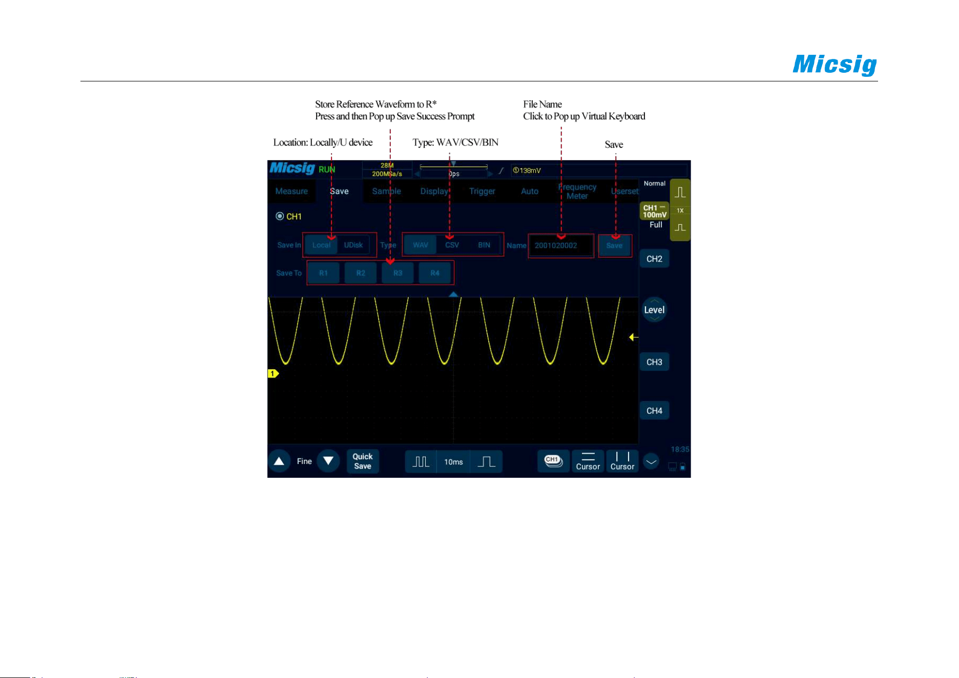Store waveform to reference R3

pos(398,273)
